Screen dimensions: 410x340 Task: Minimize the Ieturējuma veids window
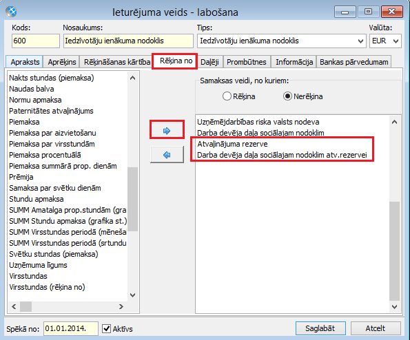point(345,12)
